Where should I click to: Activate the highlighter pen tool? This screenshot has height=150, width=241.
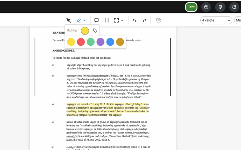[79, 20]
